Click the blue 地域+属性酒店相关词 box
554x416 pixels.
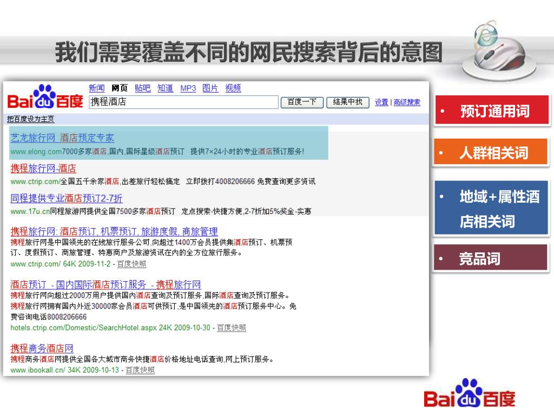491,208
